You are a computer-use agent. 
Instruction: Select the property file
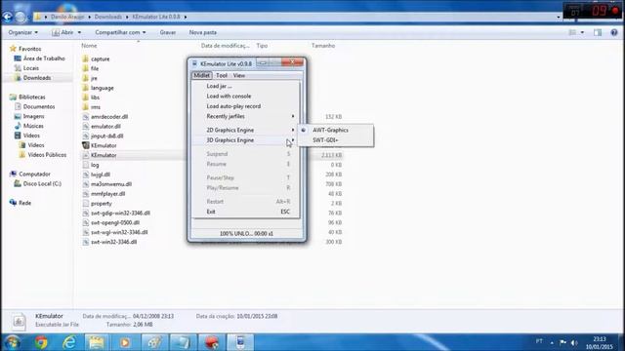(x=101, y=204)
